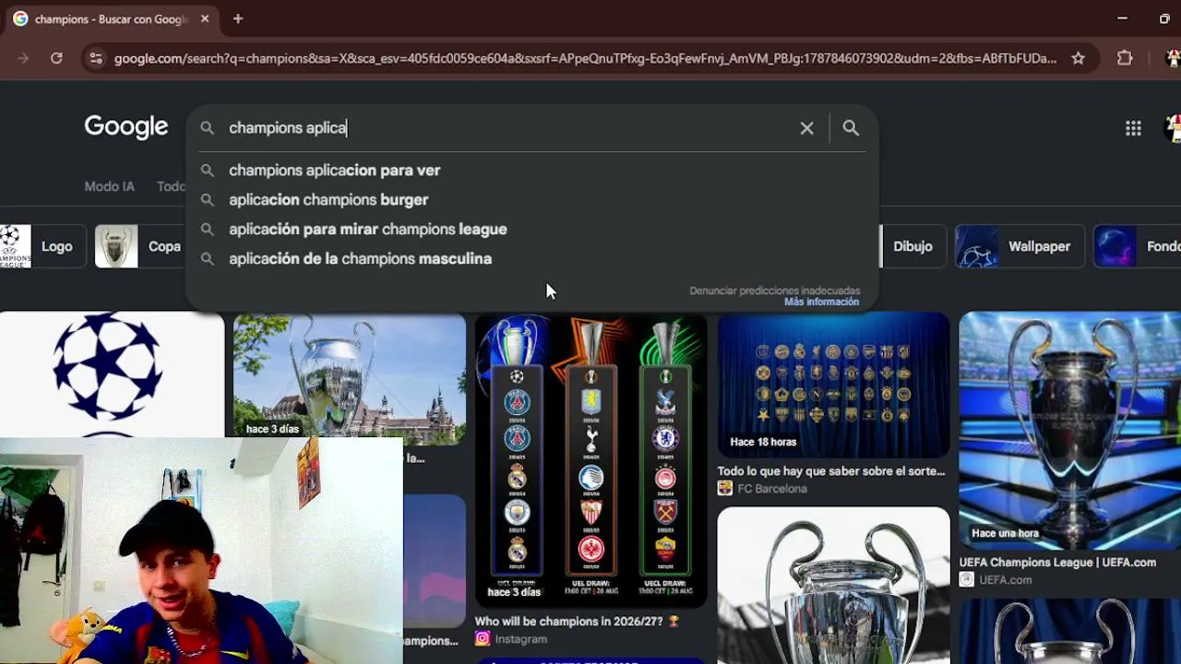Open 'Who will be champions in 2026/27?' result
The image size is (1181, 664).
point(577,622)
